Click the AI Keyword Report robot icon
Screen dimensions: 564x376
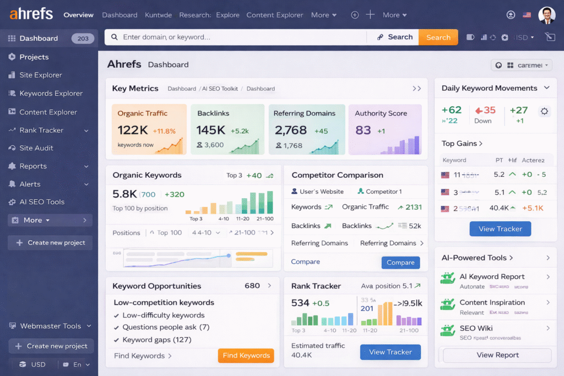[x=448, y=278]
